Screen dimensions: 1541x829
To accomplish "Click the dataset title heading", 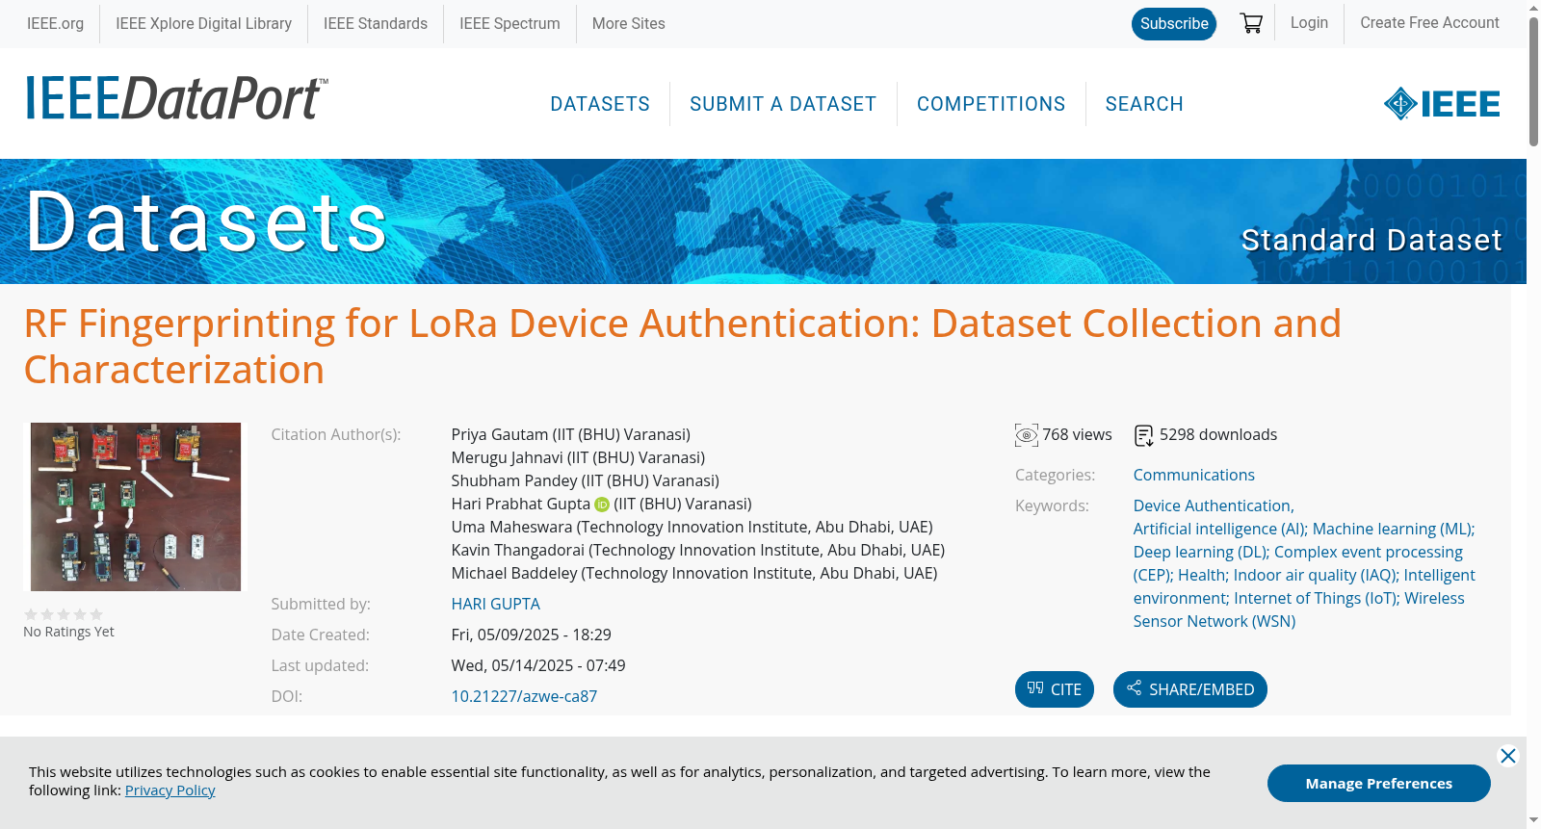I will pyautogui.click(x=682, y=347).
